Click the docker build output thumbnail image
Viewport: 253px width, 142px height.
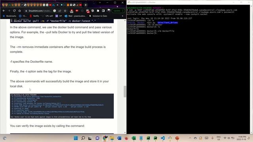click(62, 106)
